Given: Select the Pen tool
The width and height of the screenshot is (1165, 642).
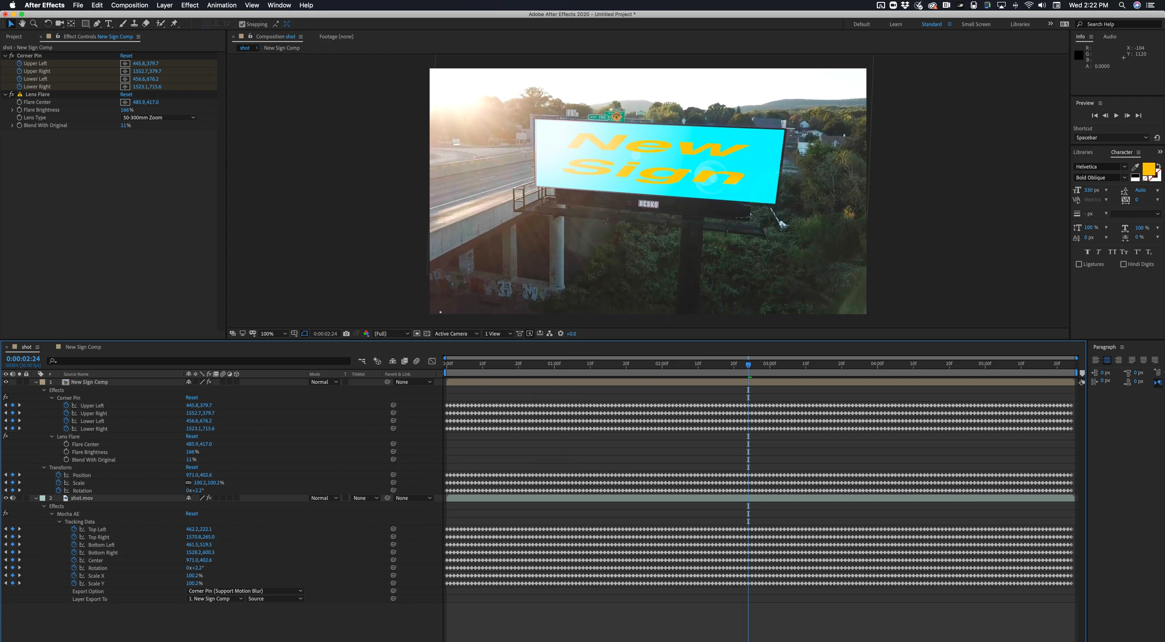Looking at the screenshot, I should click(97, 24).
